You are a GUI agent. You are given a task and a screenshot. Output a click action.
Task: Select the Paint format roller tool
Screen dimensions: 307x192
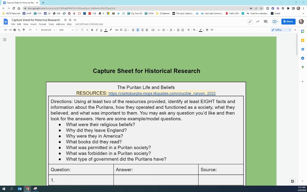pyautogui.click(x=24, y=30)
